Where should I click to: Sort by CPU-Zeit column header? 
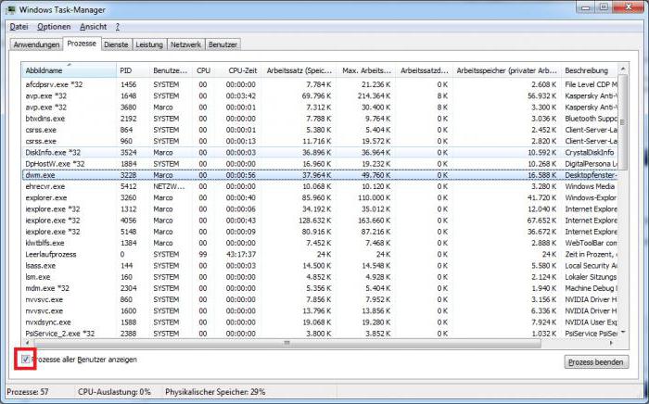pos(242,70)
